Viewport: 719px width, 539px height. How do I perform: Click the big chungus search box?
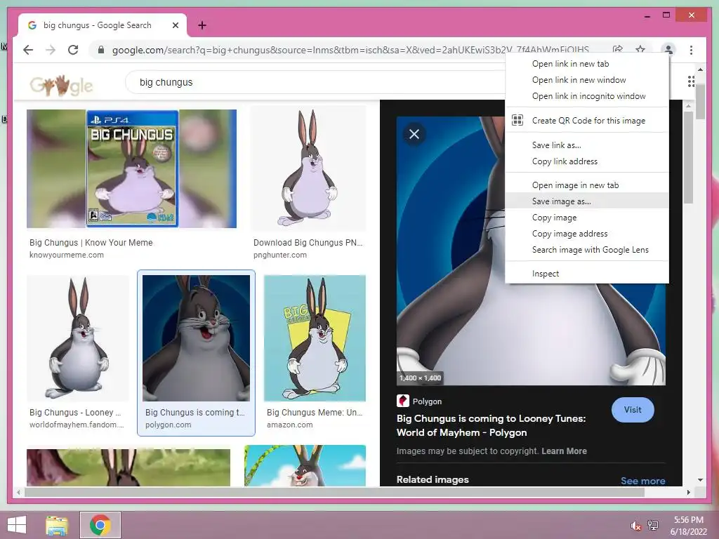(317, 83)
